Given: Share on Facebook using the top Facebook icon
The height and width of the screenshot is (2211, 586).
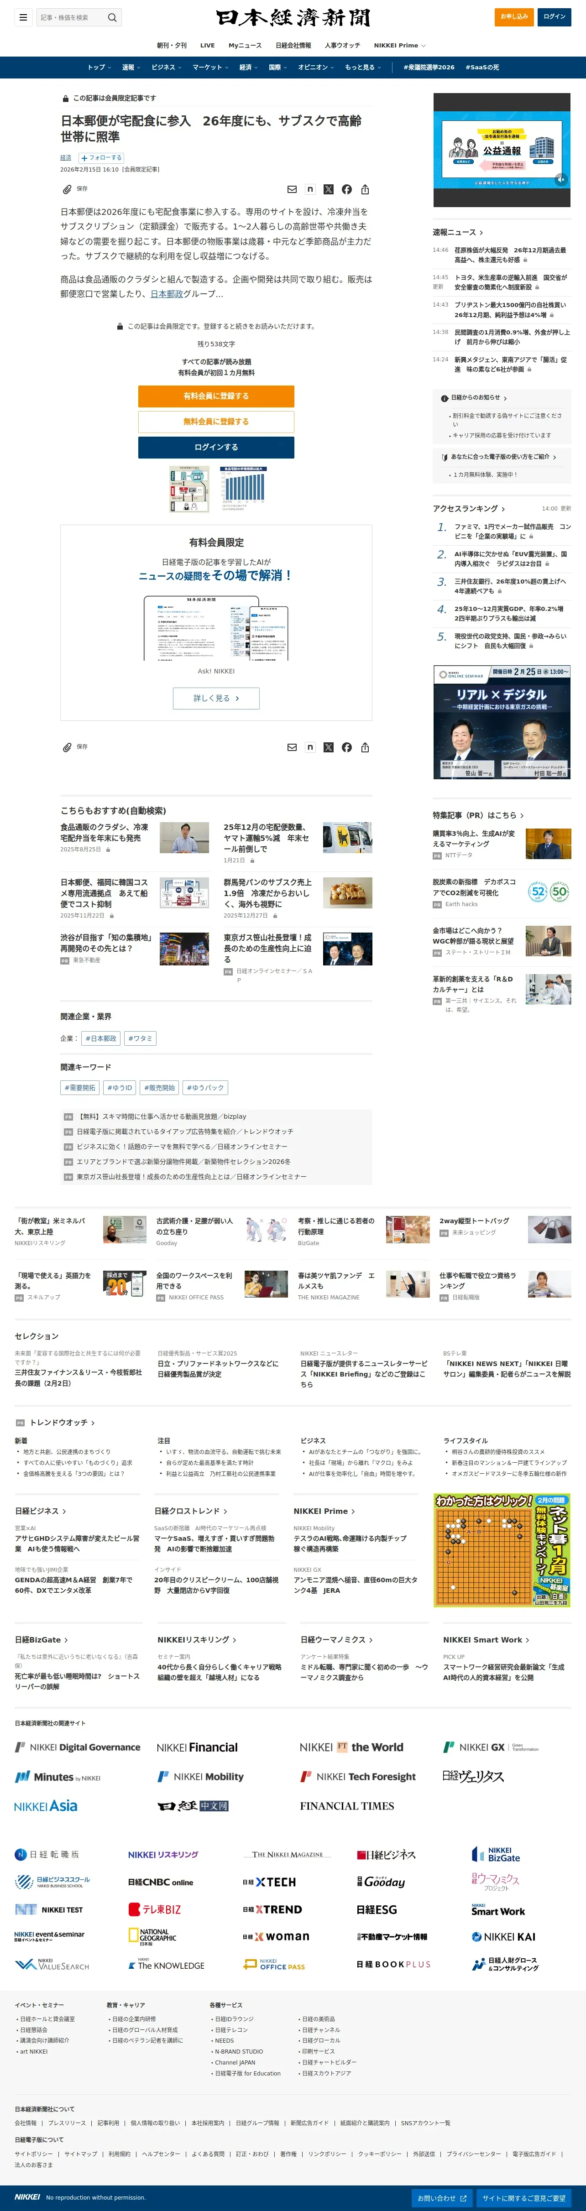Looking at the screenshot, I should [x=346, y=190].
